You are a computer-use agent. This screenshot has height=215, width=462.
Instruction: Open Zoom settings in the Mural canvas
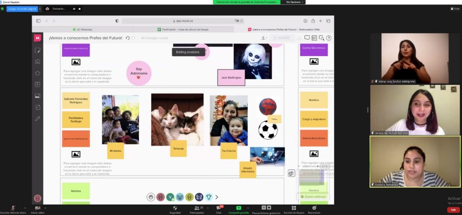[313, 197]
